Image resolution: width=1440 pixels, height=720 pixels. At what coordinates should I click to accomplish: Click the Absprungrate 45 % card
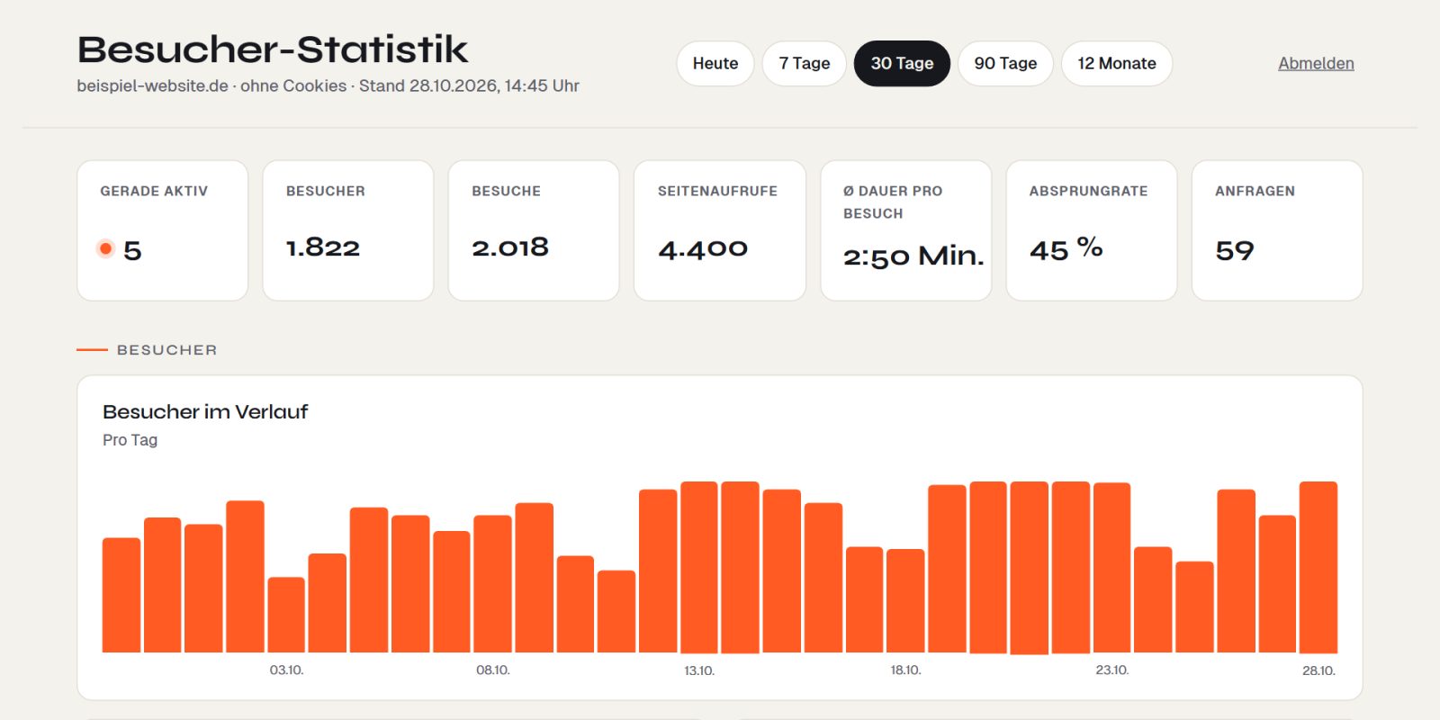[1092, 230]
